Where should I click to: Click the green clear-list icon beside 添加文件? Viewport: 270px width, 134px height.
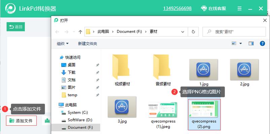click(x=47, y=121)
